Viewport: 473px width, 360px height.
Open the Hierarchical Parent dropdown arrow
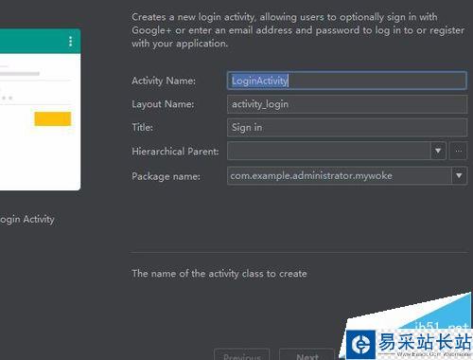pyautogui.click(x=438, y=151)
